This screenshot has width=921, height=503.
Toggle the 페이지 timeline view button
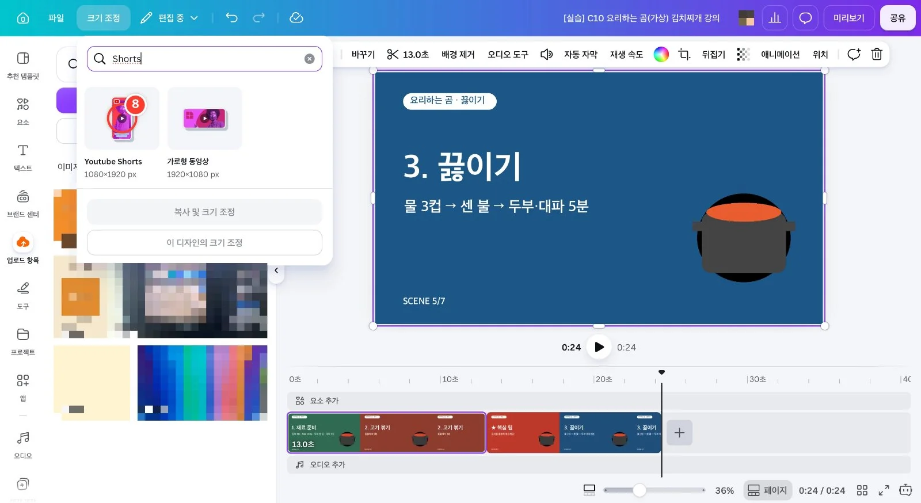coord(767,490)
